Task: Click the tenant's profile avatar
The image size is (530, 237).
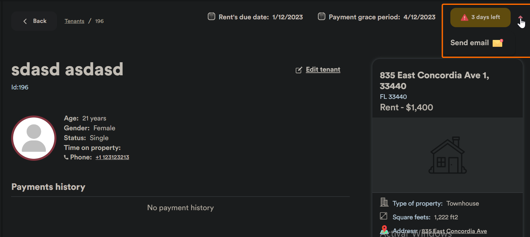Action: [x=34, y=138]
